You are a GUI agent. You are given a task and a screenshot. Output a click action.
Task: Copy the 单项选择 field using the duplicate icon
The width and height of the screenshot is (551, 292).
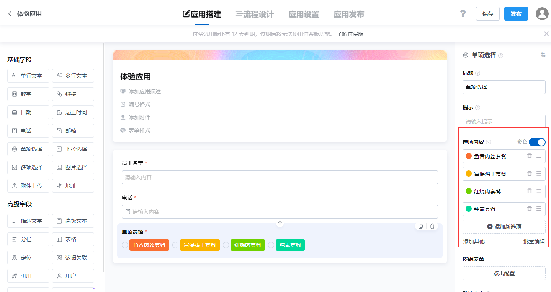[x=420, y=226]
